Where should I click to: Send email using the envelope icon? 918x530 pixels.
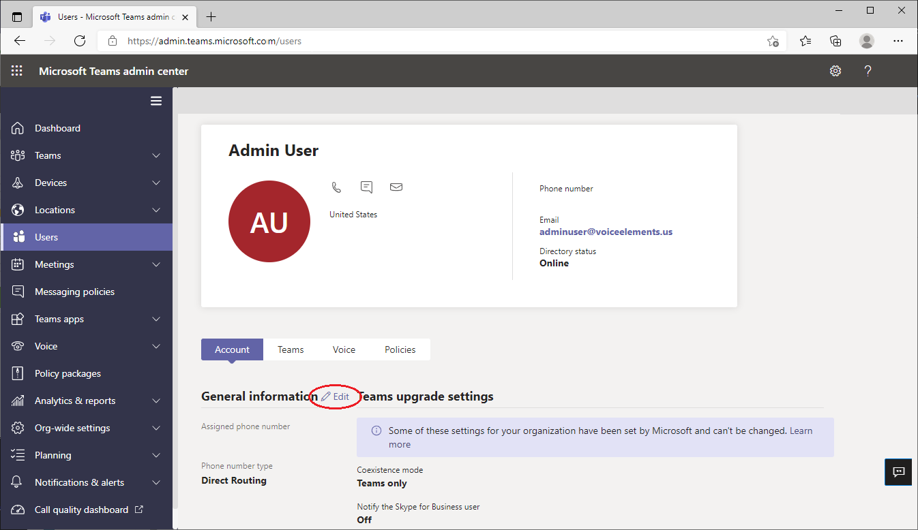tap(396, 187)
